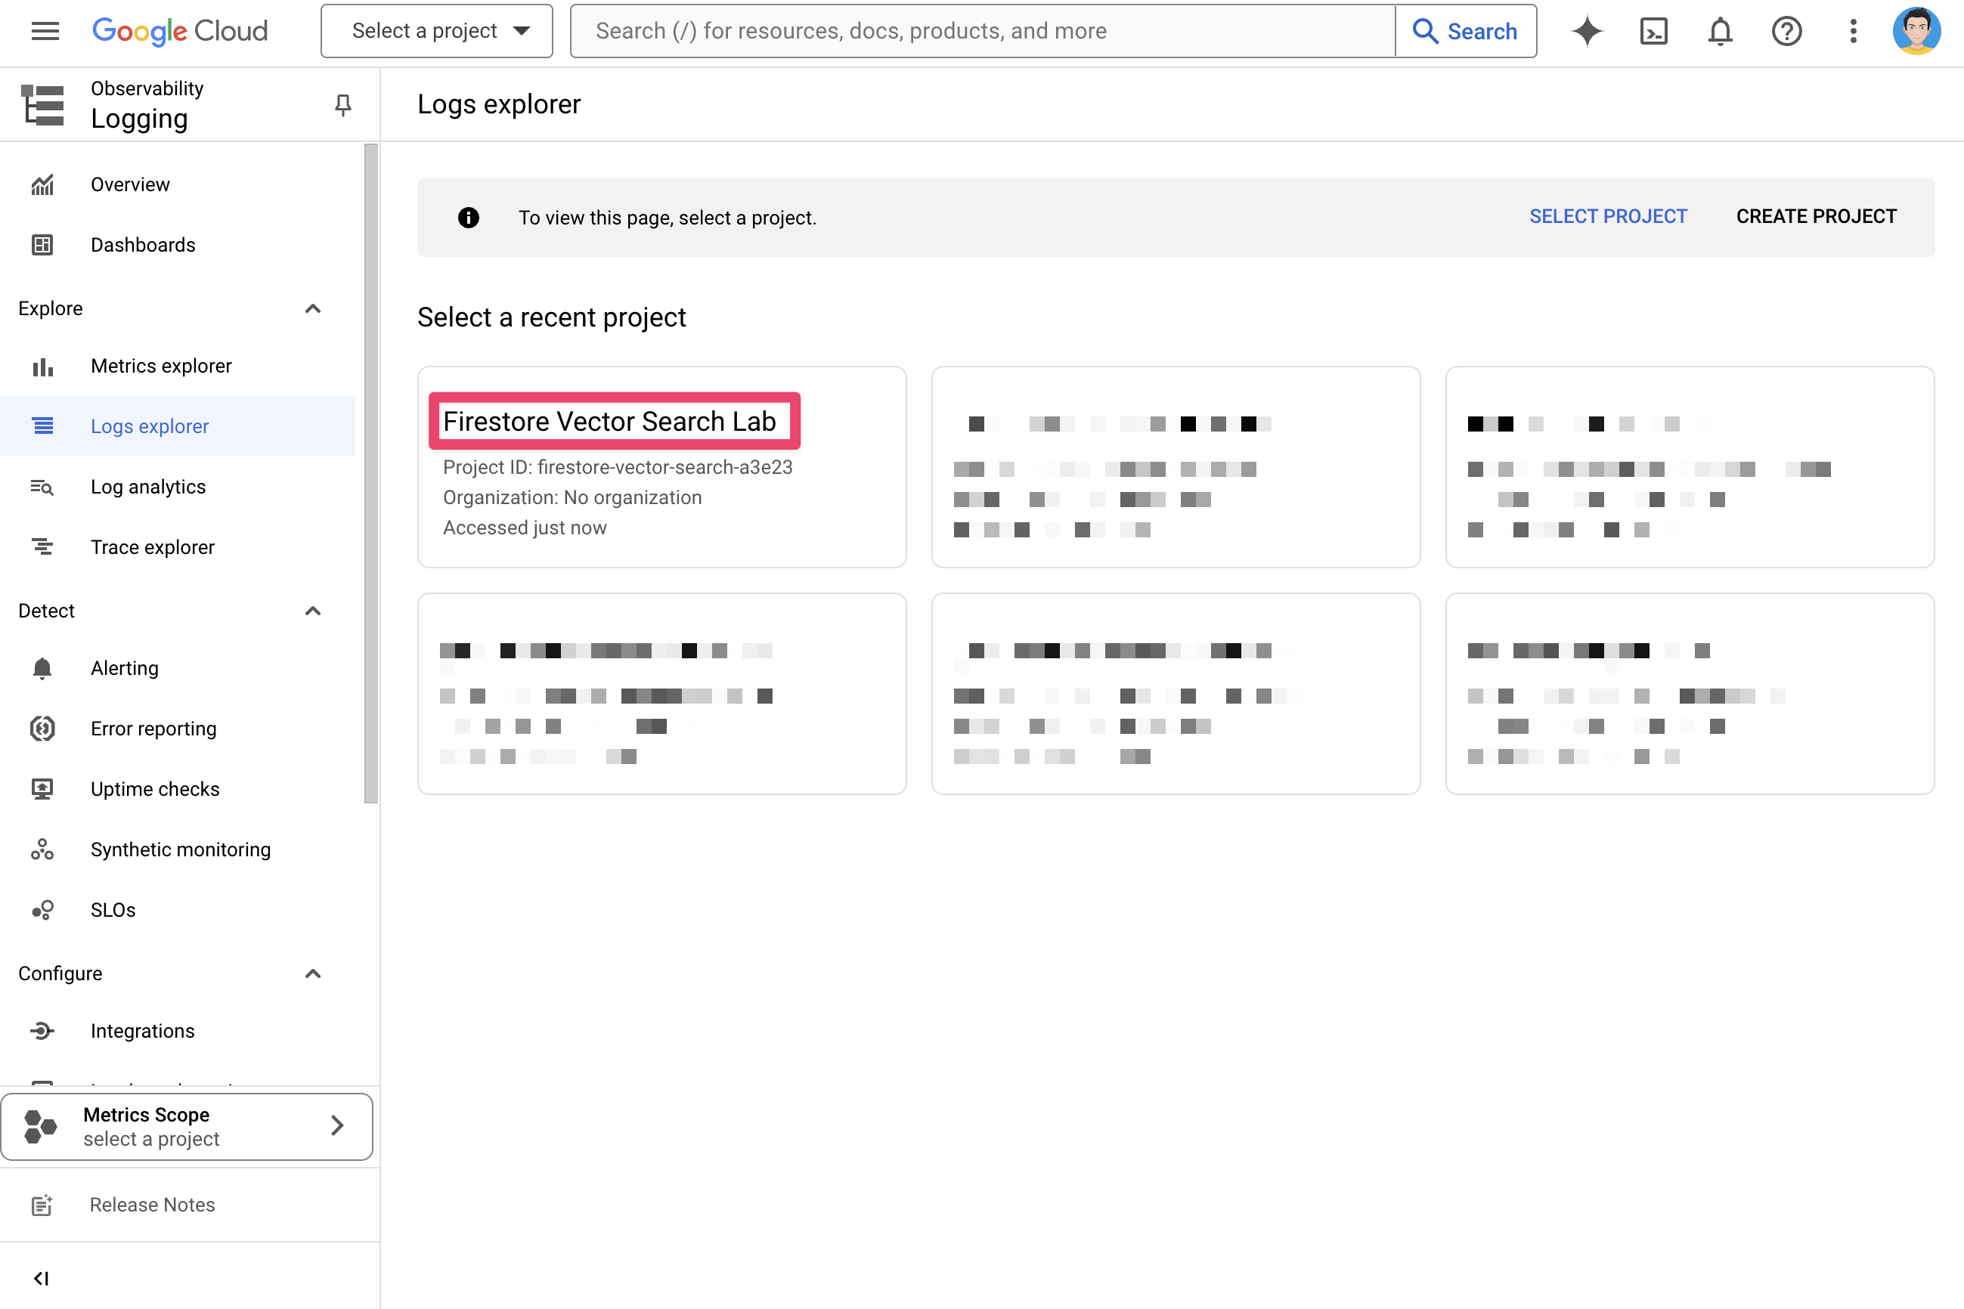Open Error reporting panel
The width and height of the screenshot is (1964, 1309).
pyautogui.click(x=153, y=729)
